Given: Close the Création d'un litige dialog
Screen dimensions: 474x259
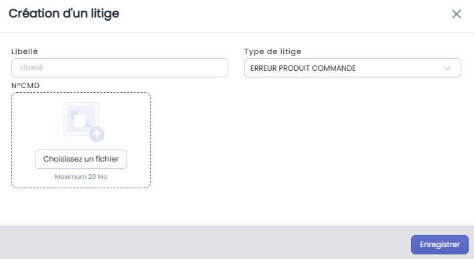Looking at the screenshot, I should (x=456, y=14).
